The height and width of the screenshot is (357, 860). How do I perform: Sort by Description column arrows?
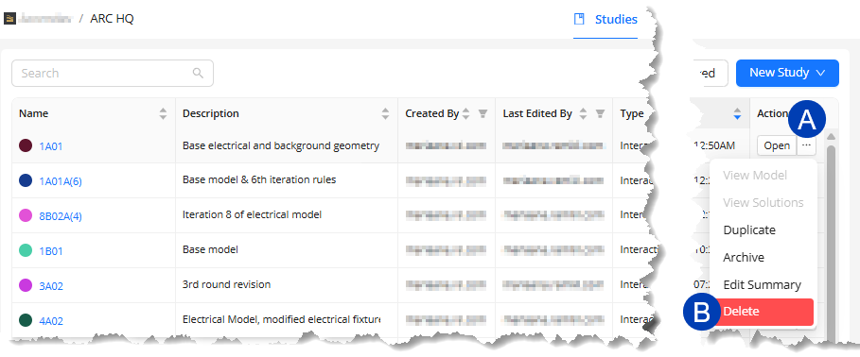pyautogui.click(x=386, y=114)
